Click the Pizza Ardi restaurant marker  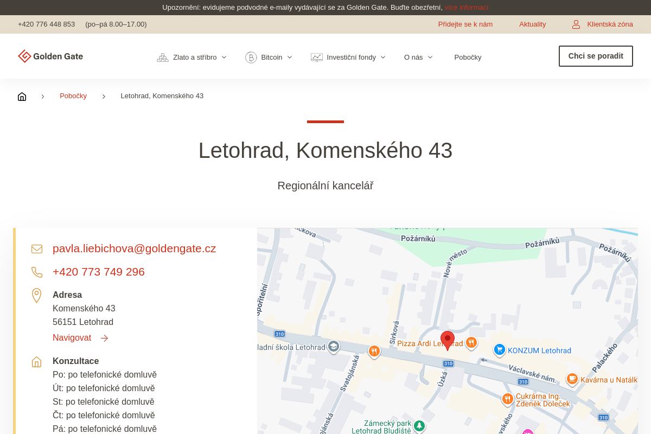(x=471, y=342)
